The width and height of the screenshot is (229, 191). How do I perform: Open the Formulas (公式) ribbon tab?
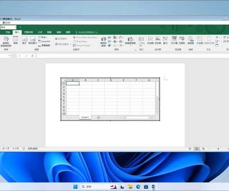(x=40, y=32)
